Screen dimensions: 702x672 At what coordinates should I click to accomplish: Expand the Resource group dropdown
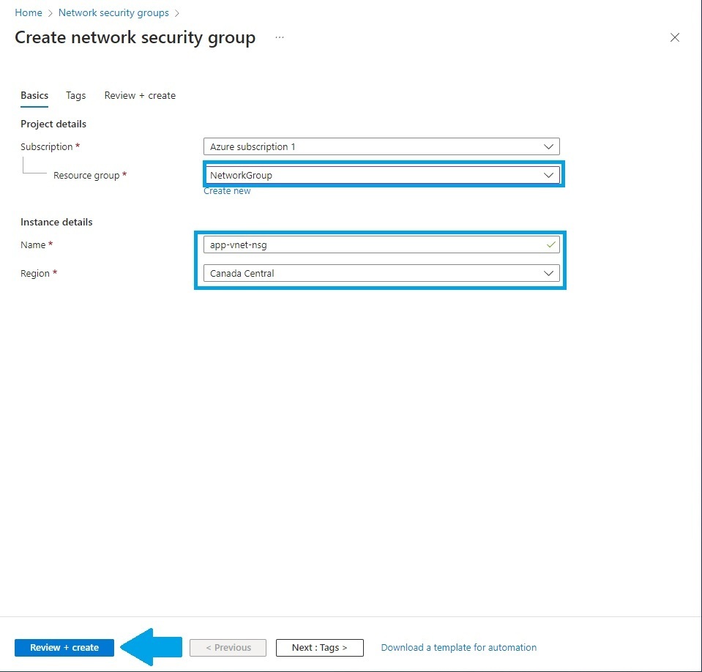(x=381, y=174)
